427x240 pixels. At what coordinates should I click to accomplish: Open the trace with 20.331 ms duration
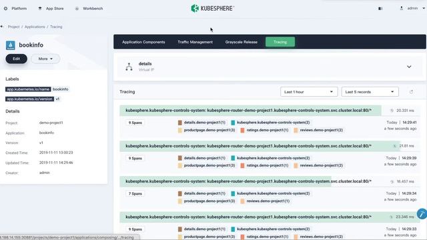[x=270, y=111]
